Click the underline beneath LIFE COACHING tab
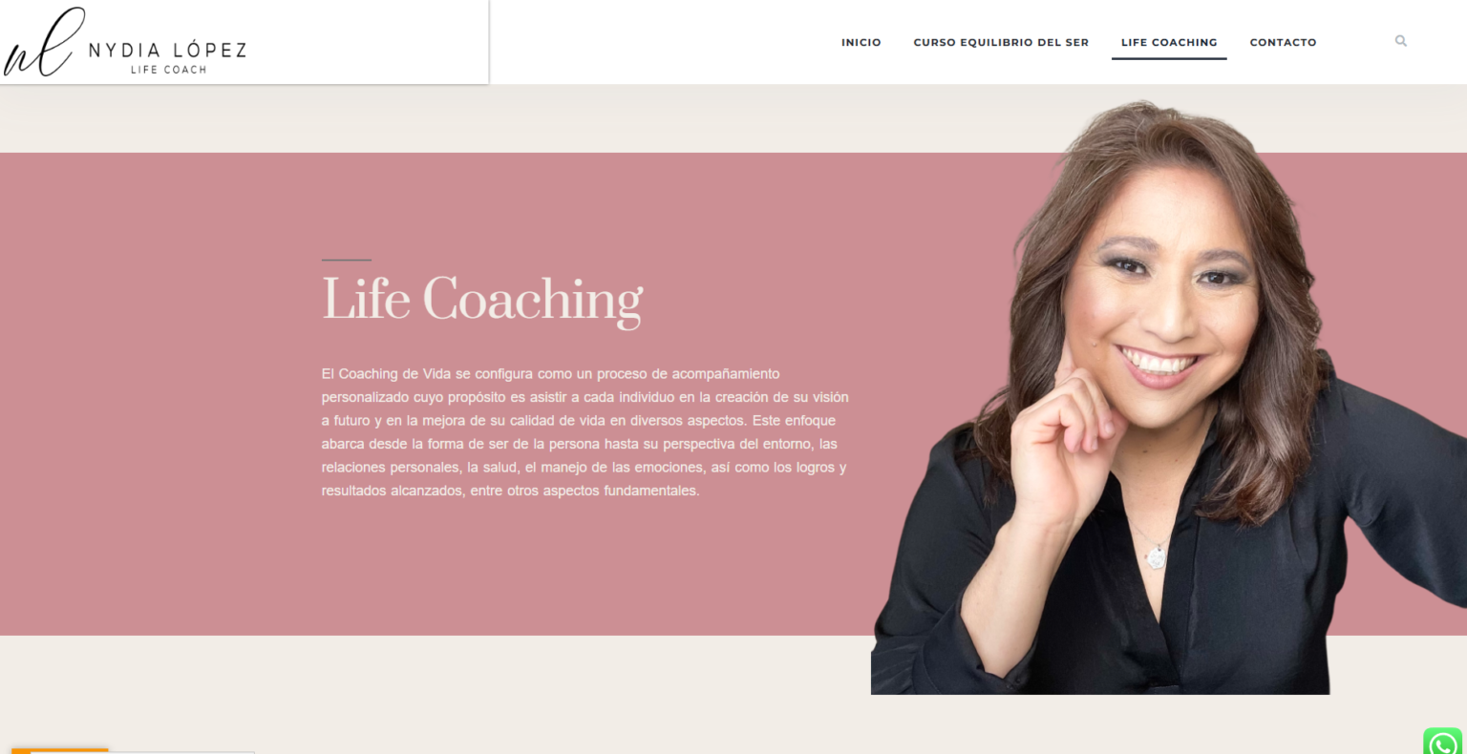This screenshot has height=754, width=1467. click(1169, 58)
